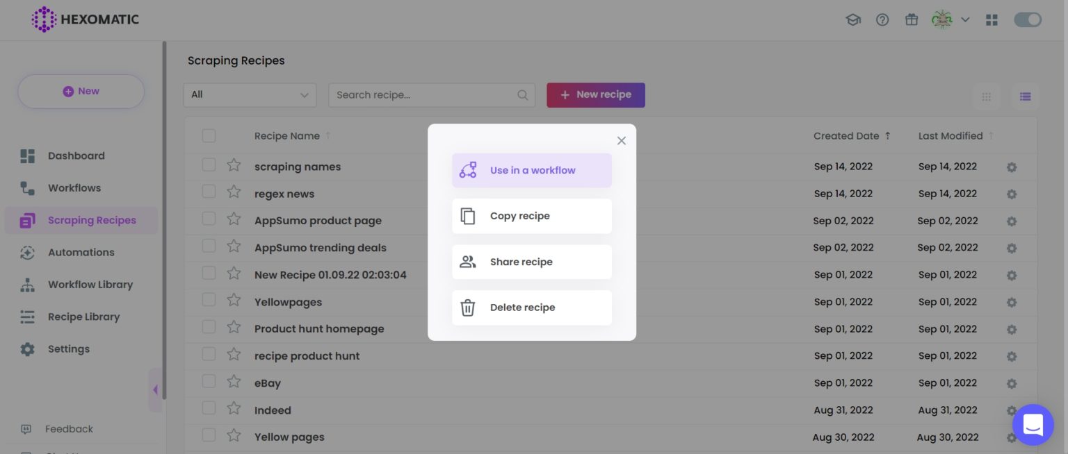Click gear icon for scraping names recipe
The width and height of the screenshot is (1068, 454).
tap(1012, 167)
